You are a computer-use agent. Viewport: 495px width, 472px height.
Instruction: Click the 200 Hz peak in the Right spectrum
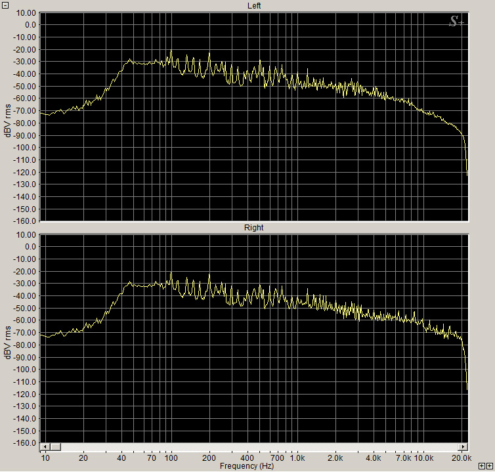209,276
